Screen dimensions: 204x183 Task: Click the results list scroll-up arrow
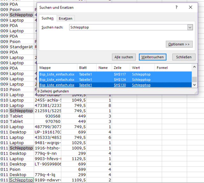coord(194,67)
